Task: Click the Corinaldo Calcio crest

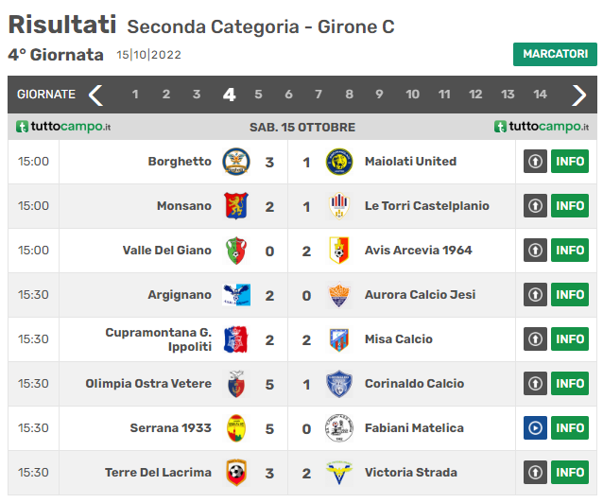Action: click(x=338, y=384)
